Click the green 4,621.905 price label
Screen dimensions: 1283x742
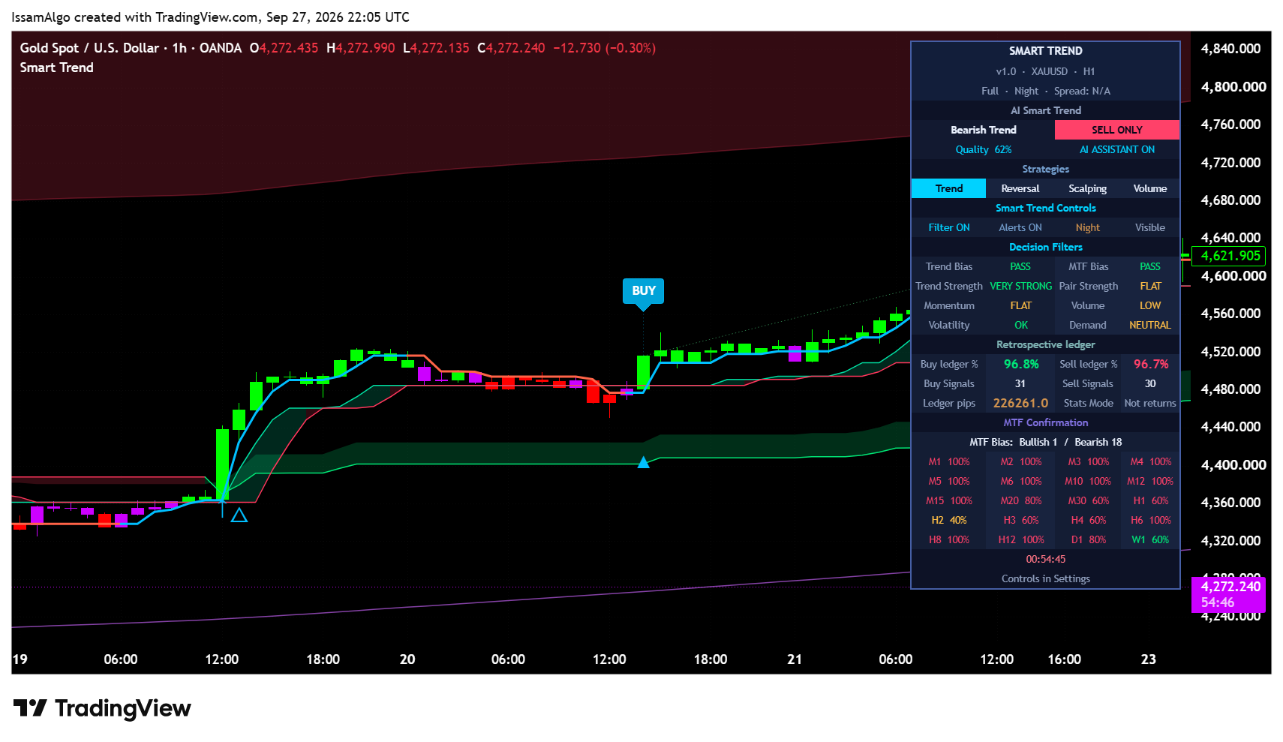pyautogui.click(x=1228, y=256)
